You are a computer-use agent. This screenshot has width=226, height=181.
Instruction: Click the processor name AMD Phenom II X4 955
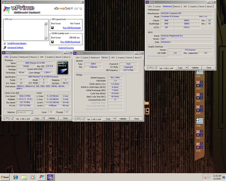click(35, 63)
